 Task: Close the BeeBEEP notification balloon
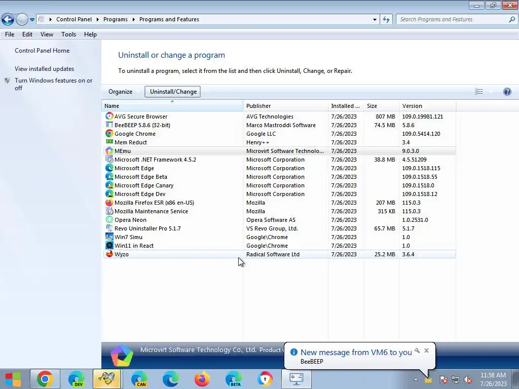[426, 351]
